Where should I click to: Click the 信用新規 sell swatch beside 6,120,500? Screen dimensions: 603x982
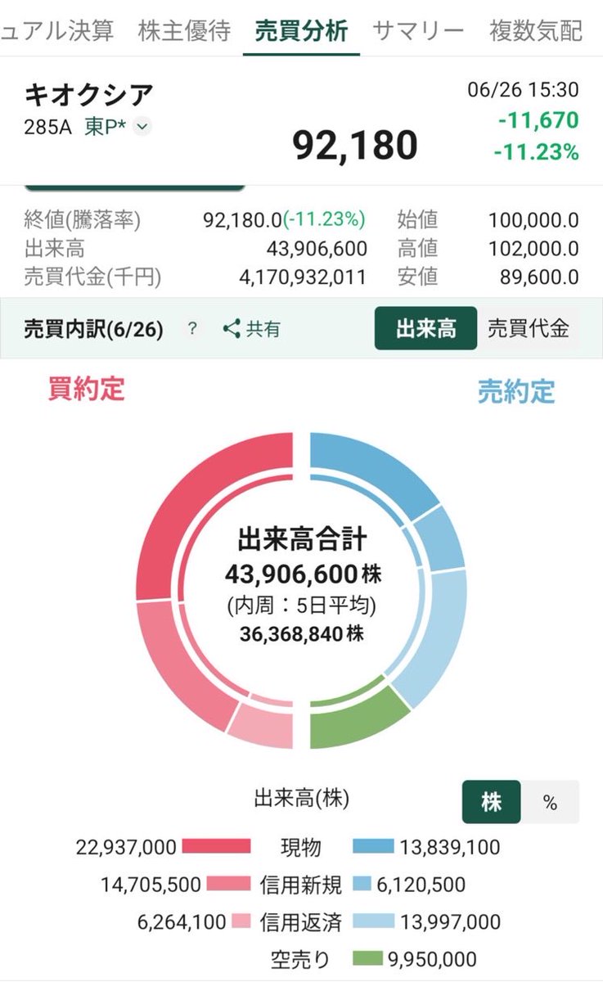(363, 884)
